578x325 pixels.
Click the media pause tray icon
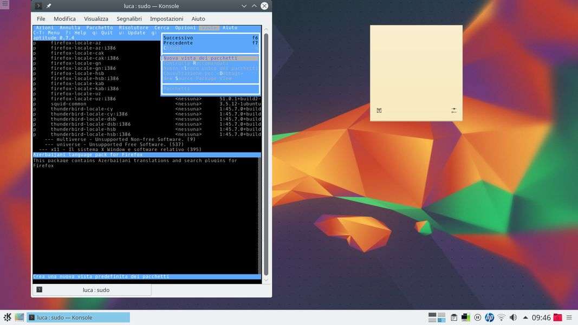coord(478,317)
